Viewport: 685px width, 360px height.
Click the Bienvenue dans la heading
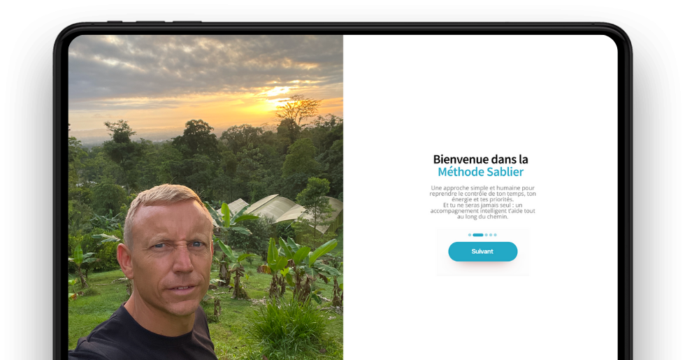tap(481, 159)
